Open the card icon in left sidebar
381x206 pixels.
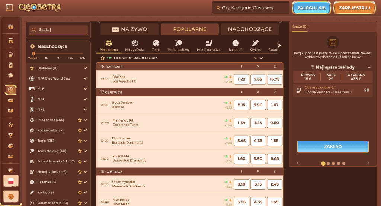coord(10,65)
